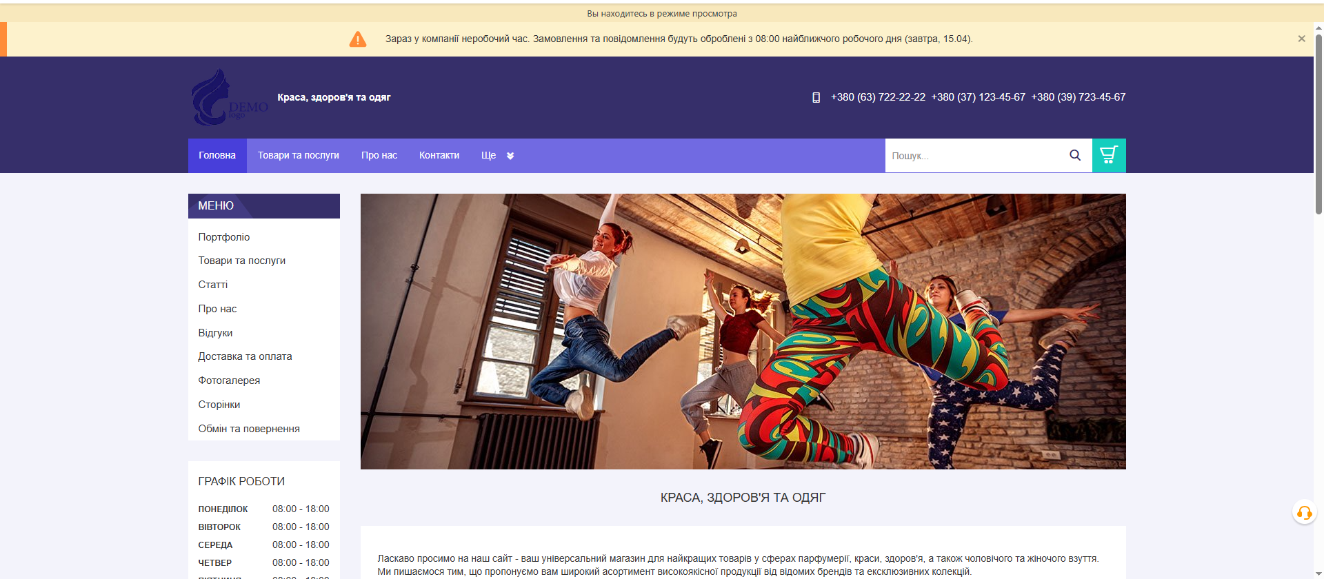
Task: Click the search magnifier icon
Action: tap(1074, 155)
